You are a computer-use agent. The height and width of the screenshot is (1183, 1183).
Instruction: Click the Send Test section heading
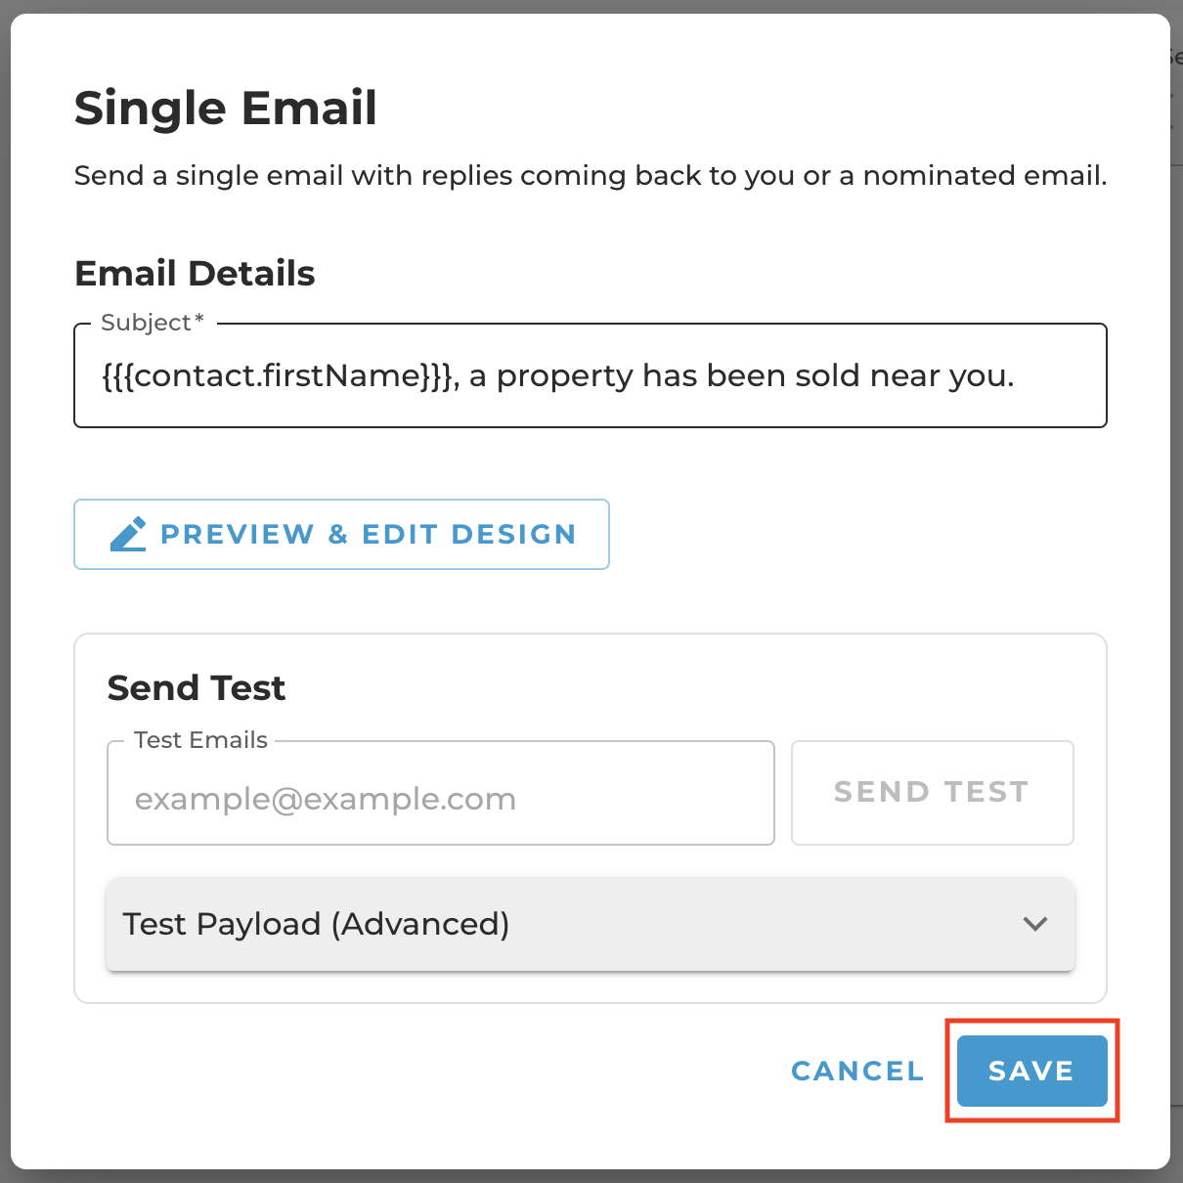point(197,688)
